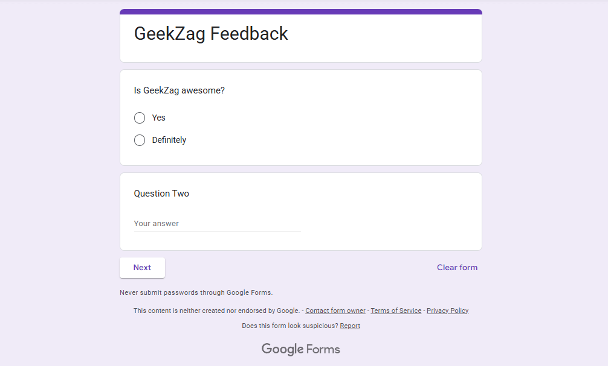The width and height of the screenshot is (608, 366).
Task: Open the Privacy Policy link
Action: pos(447,311)
